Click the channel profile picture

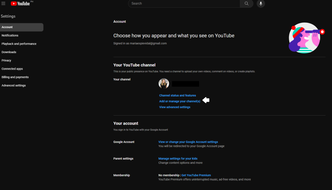coord(164,84)
